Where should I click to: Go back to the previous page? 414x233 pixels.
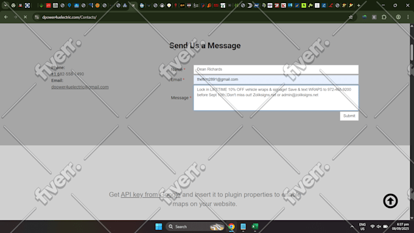[6, 17]
